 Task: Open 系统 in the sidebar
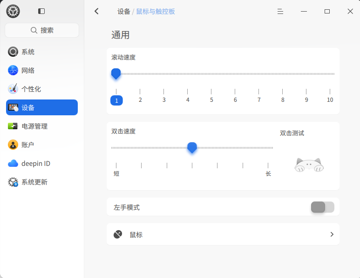(42, 52)
